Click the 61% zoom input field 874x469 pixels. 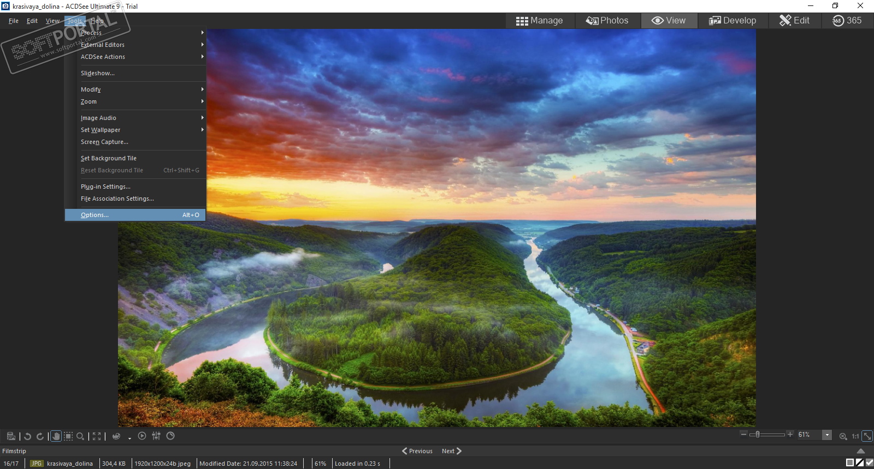click(809, 435)
